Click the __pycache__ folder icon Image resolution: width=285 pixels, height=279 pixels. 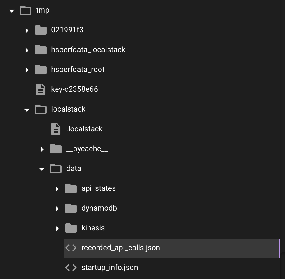coord(56,149)
